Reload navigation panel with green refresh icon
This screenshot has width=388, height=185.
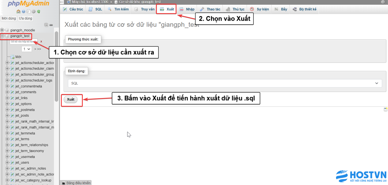tap(39, 11)
